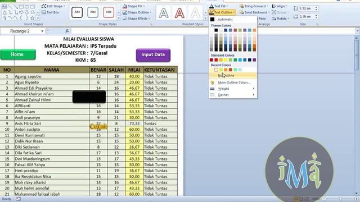Select the straight Line shape
The image size is (360, 202).
[10, 7]
